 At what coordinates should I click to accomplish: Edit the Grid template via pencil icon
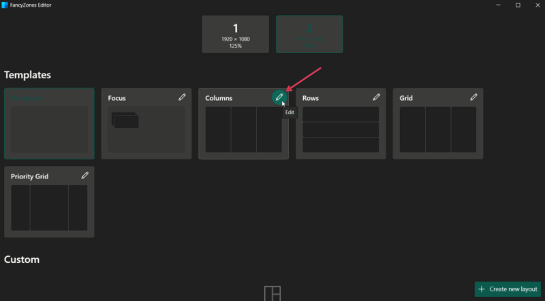pyautogui.click(x=473, y=97)
